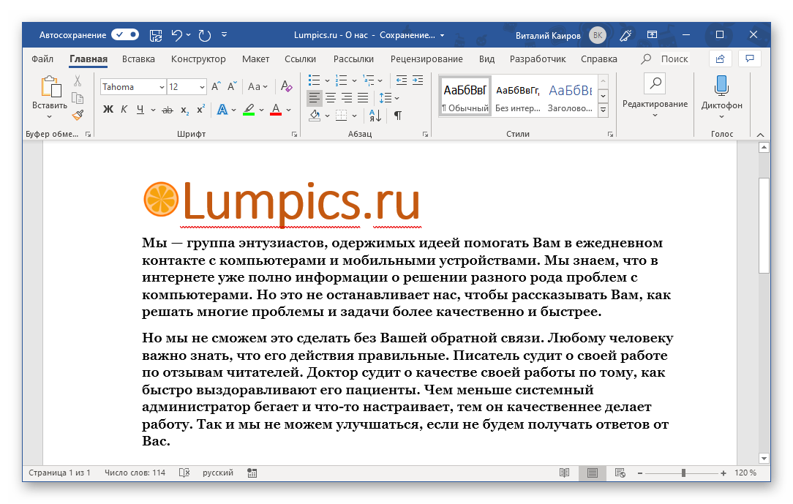
Task: Open font size 12 dropdown
Action: click(x=202, y=87)
